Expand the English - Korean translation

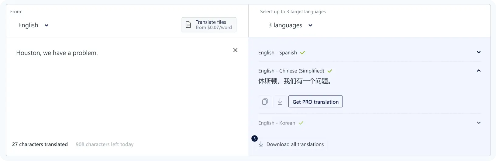pyautogui.click(x=479, y=123)
